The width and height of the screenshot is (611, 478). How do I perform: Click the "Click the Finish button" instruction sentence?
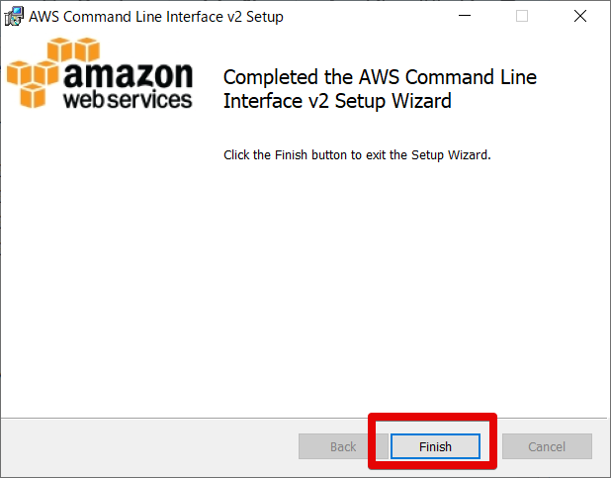pyautogui.click(x=357, y=155)
